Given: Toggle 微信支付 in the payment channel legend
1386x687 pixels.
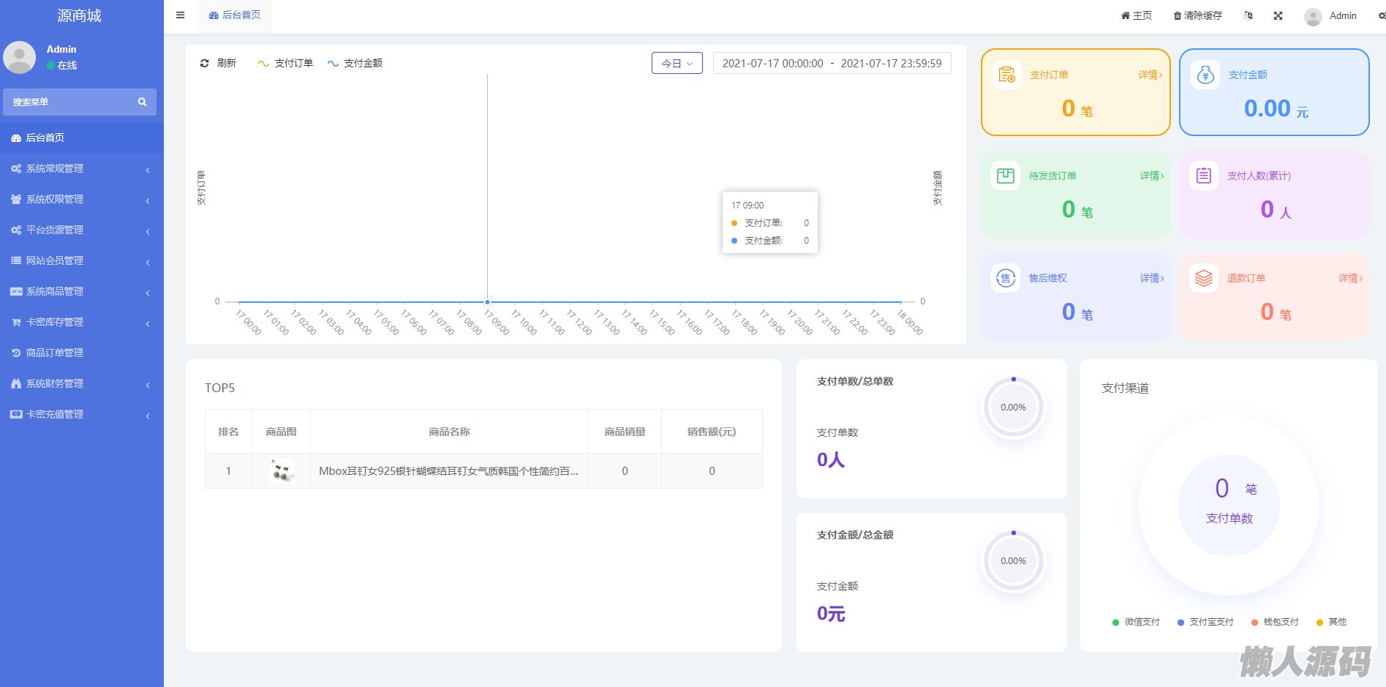Looking at the screenshot, I should click(1135, 622).
